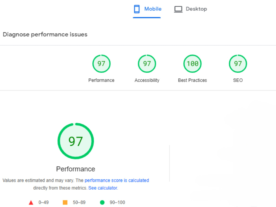Click the SEO label

pyautogui.click(x=238, y=80)
